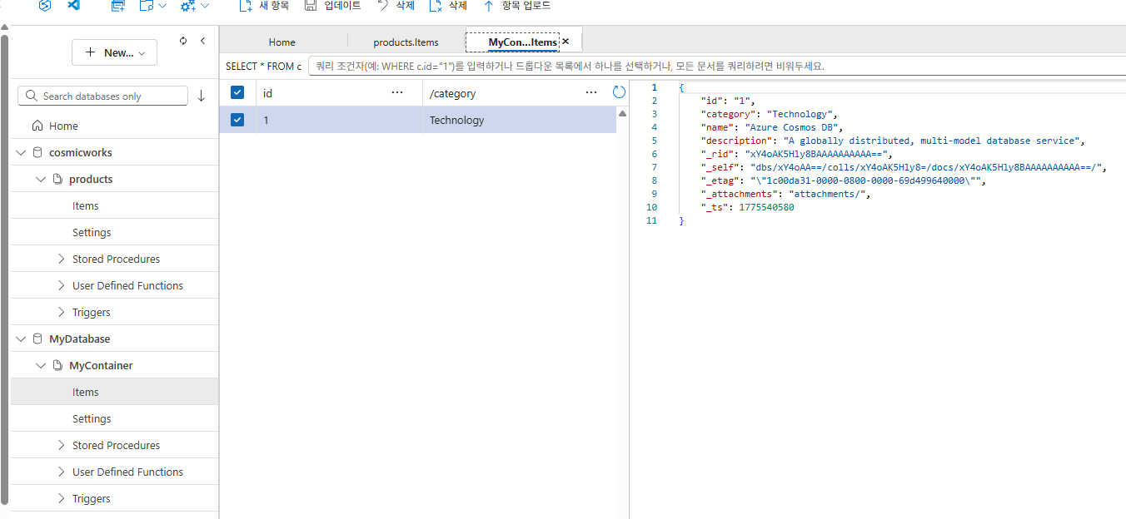Expand Stored Procedures under MyContainer
This screenshot has width=1126, height=519.
61,445
